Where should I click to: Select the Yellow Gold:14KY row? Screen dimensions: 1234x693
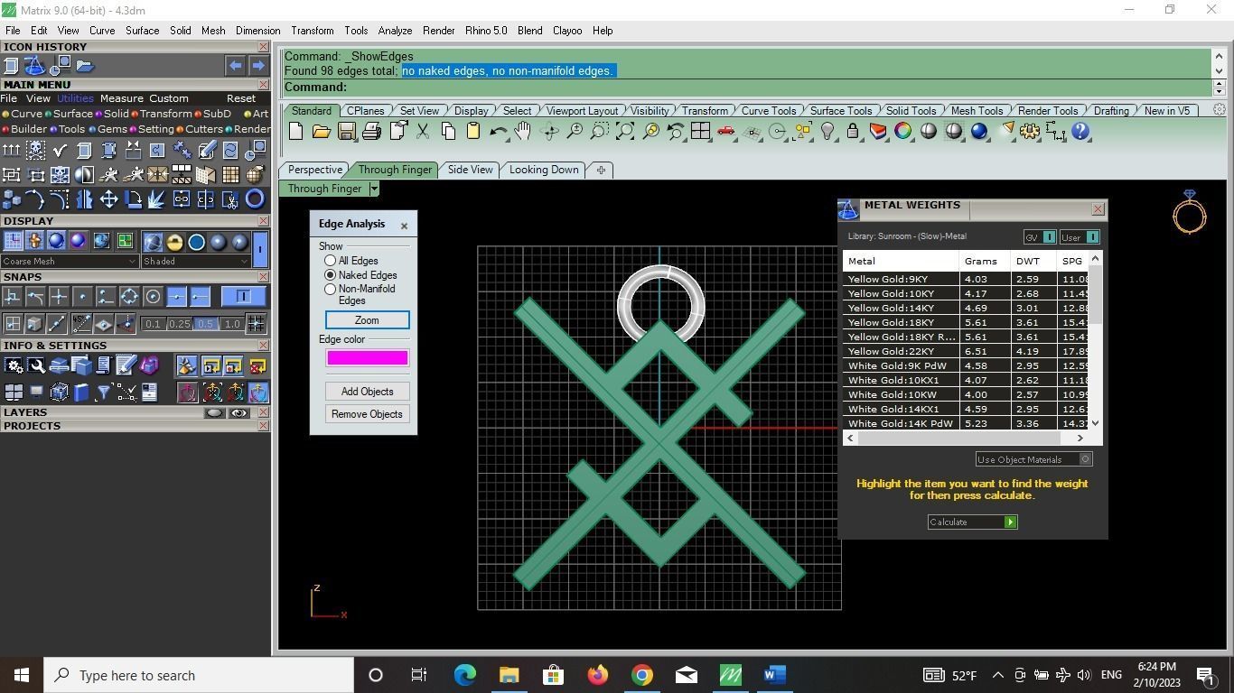pyautogui.click(x=965, y=308)
